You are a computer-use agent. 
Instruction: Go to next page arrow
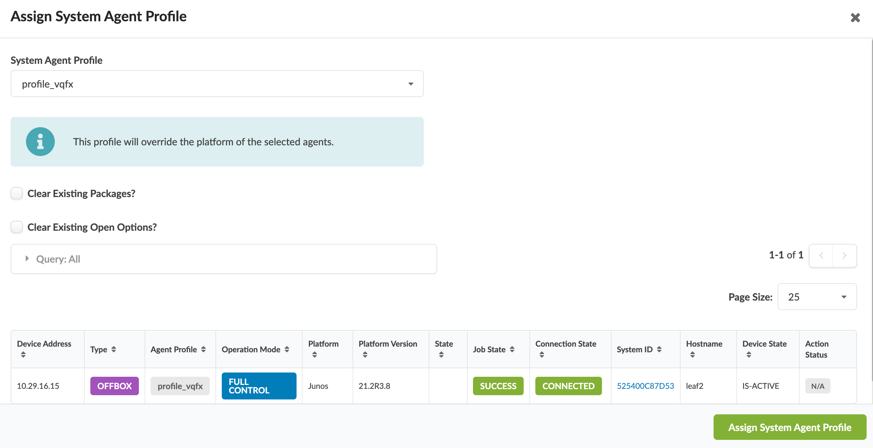844,255
